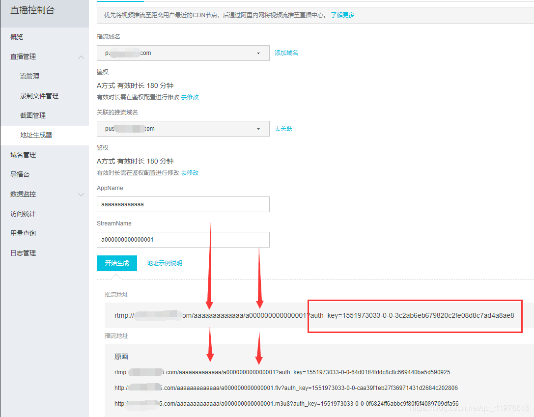The image size is (534, 417).
Task: Open 日志管理 in the sidebar
Action: 23,253
